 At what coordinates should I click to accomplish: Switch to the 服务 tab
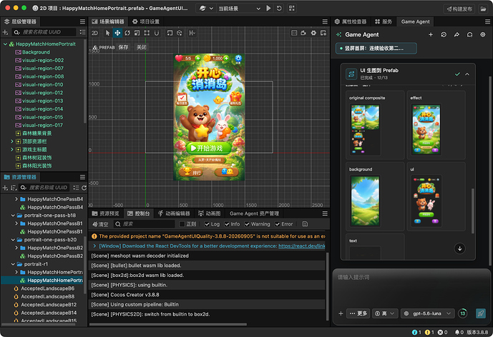point(384,21)
